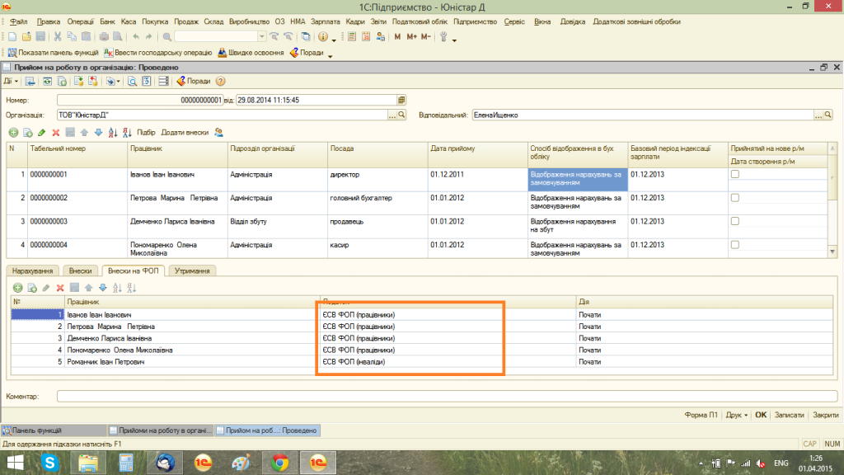The image size is (844, 475).
Task: Toggle new workplace checkbox for Іванов Іван Іванович
Action: [x=735, y=175]
